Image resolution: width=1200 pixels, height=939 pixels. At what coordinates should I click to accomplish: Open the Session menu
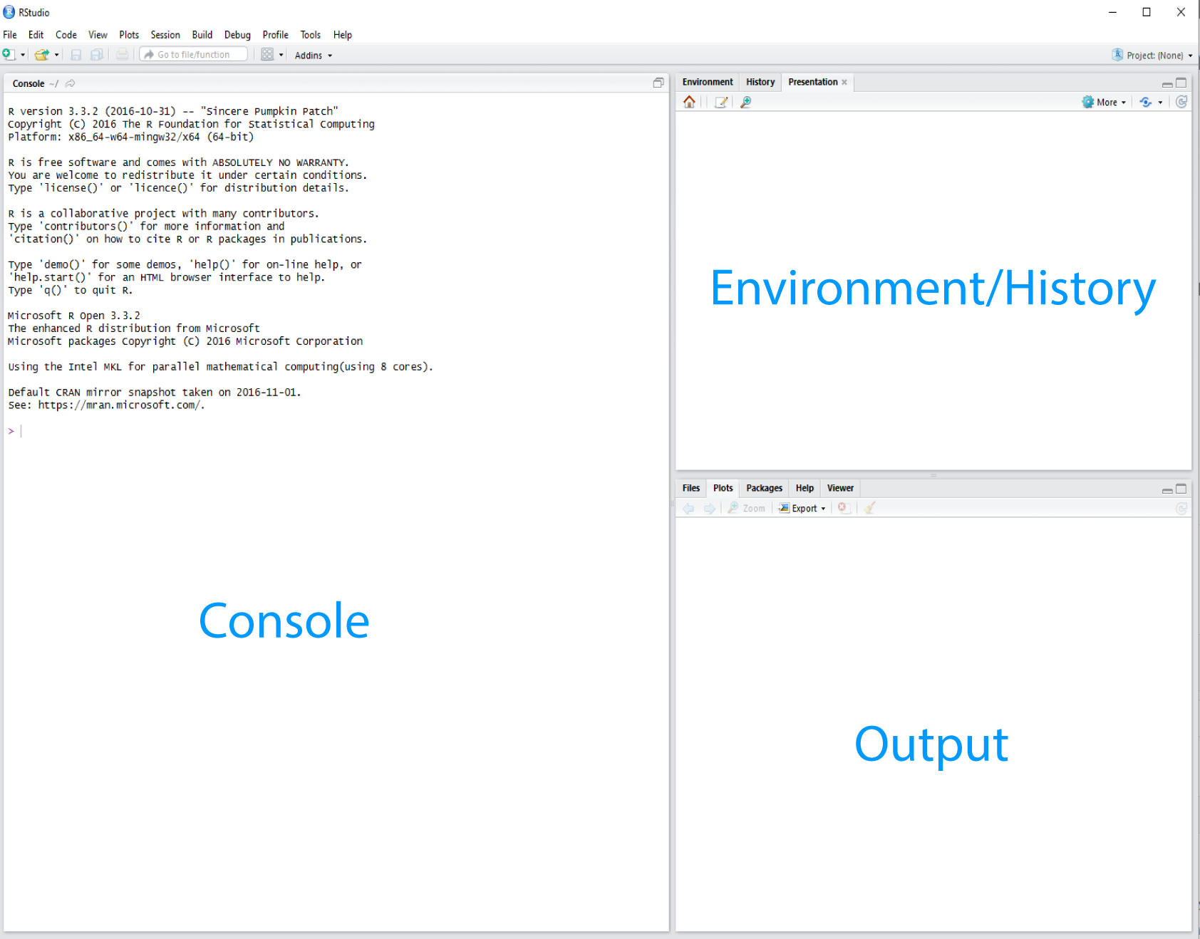coord(165,35)
